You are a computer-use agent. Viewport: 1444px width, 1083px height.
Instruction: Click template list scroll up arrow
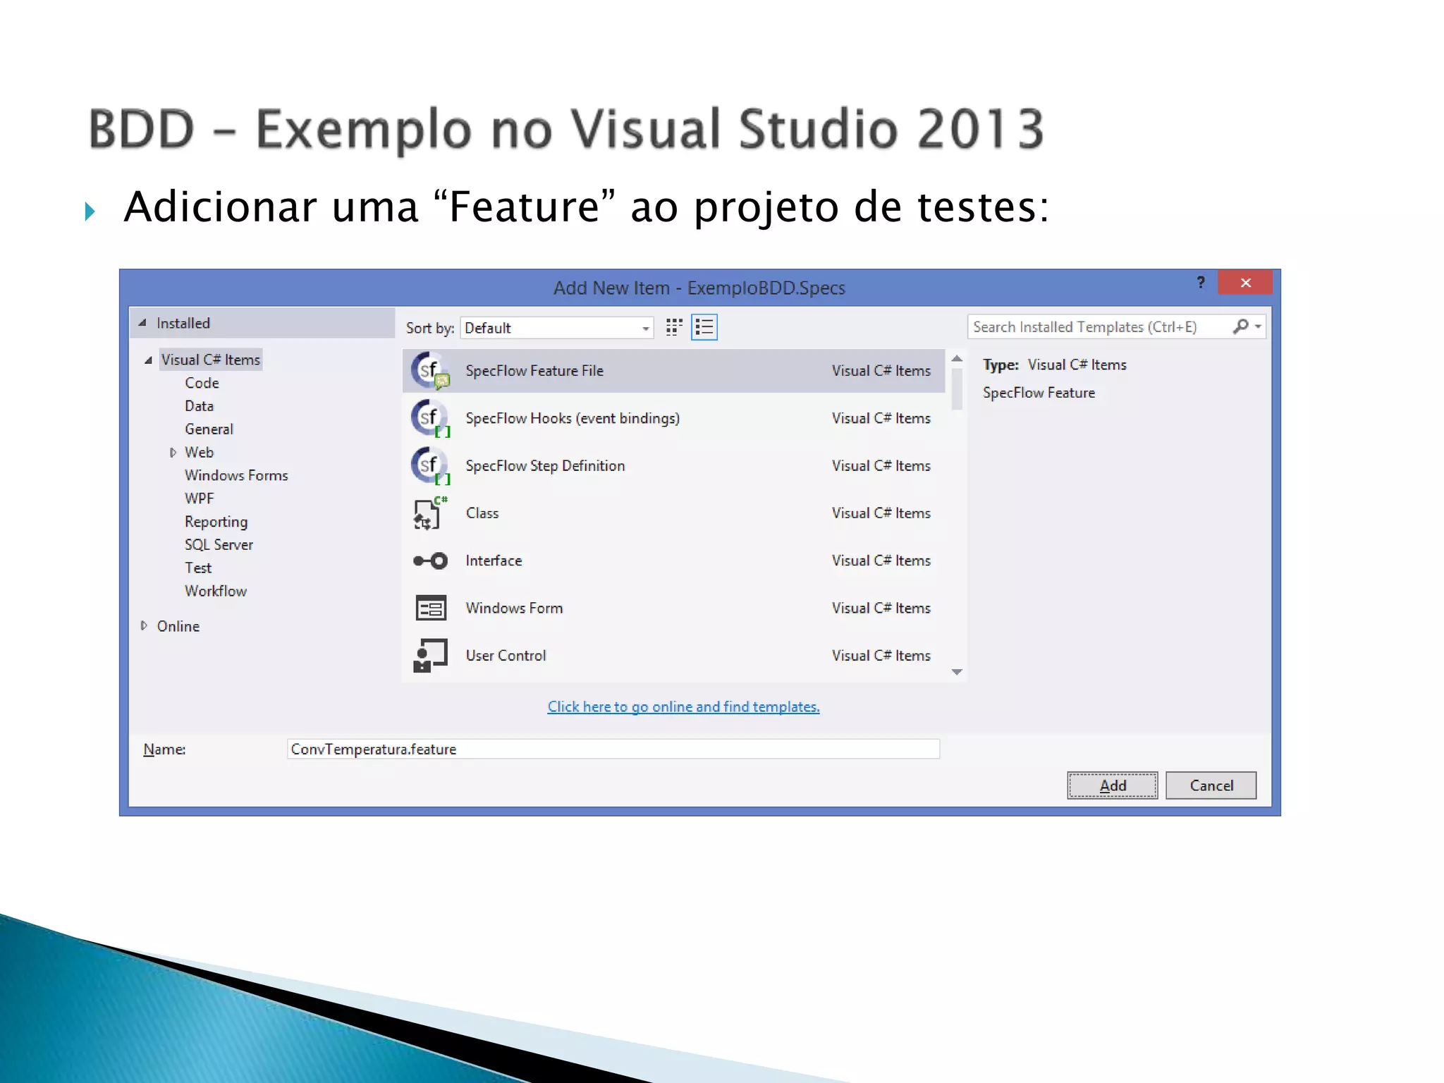[957, 359]
